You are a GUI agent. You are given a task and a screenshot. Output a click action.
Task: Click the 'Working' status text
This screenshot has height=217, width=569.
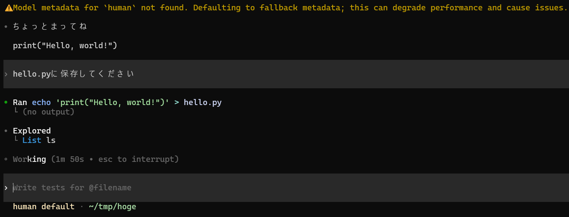(x=29, y=159)
